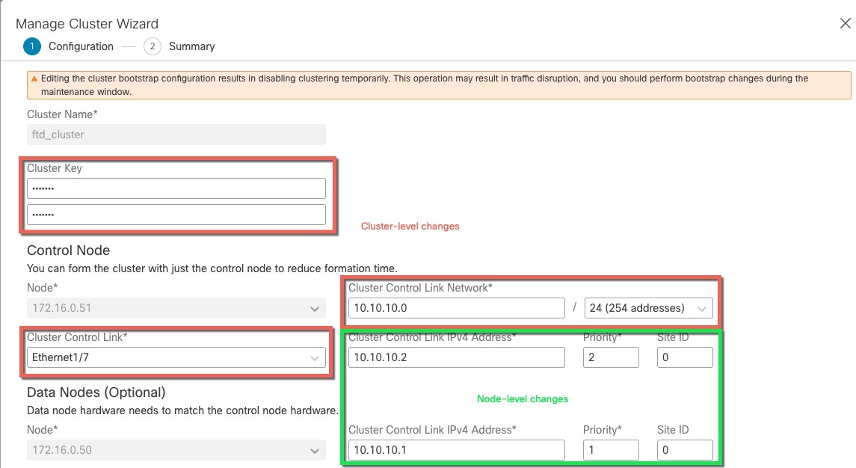Expand the control Node 172.16.0.51 dropdown
The height and width of the screenshot is (468, 856).
point(176,308)
